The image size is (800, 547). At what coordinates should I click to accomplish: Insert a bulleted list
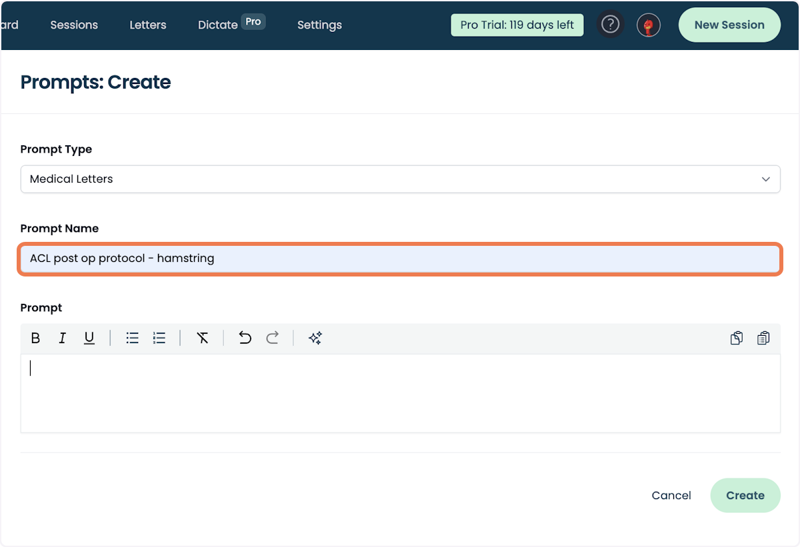click(132, 338)
